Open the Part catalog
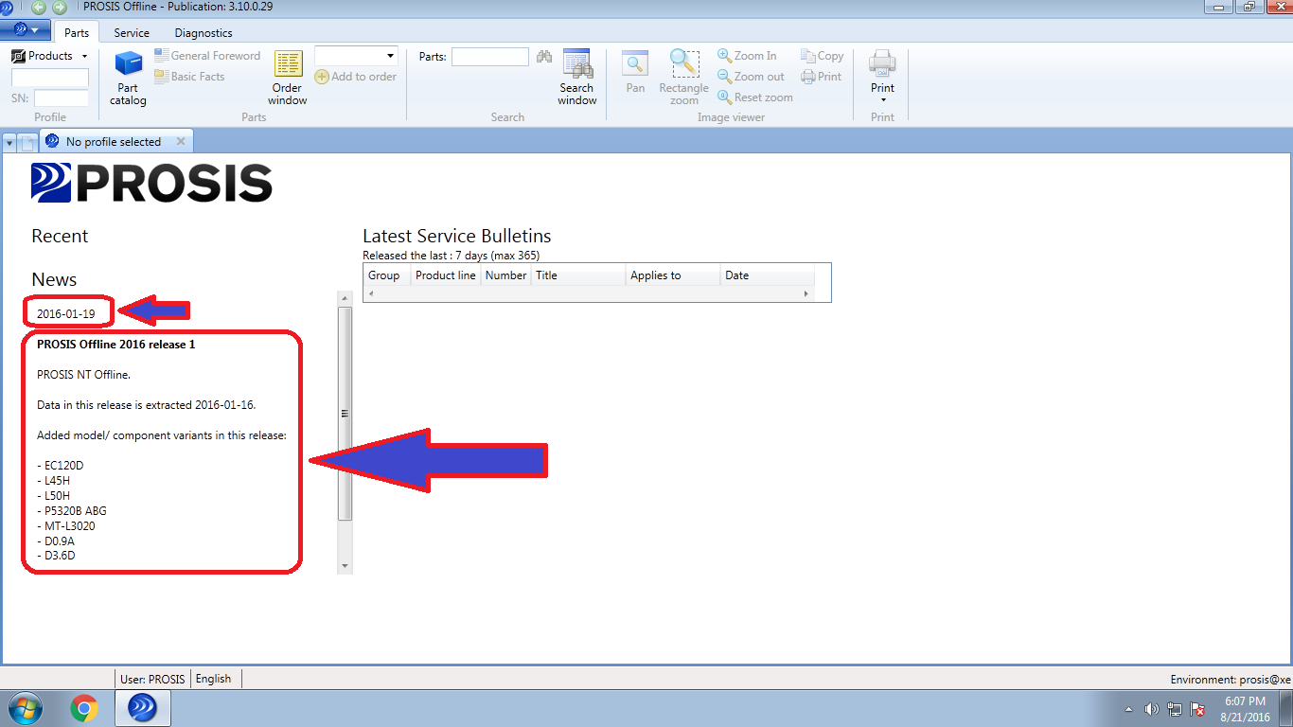This screenshot has height=727, width=1293. point(128,78)
